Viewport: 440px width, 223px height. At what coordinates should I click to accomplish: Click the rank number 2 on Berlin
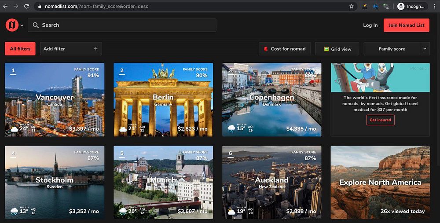122,71
